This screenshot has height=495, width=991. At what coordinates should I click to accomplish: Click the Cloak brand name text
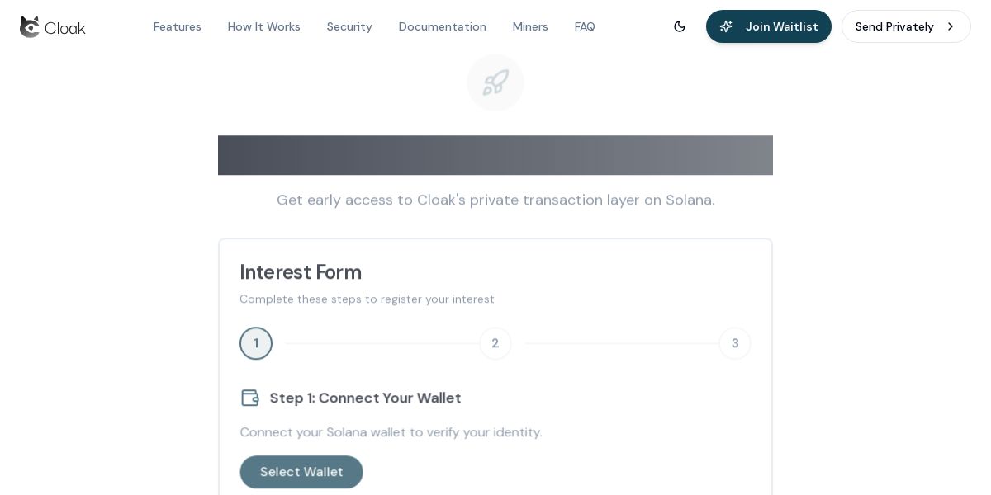coord(65,28)
